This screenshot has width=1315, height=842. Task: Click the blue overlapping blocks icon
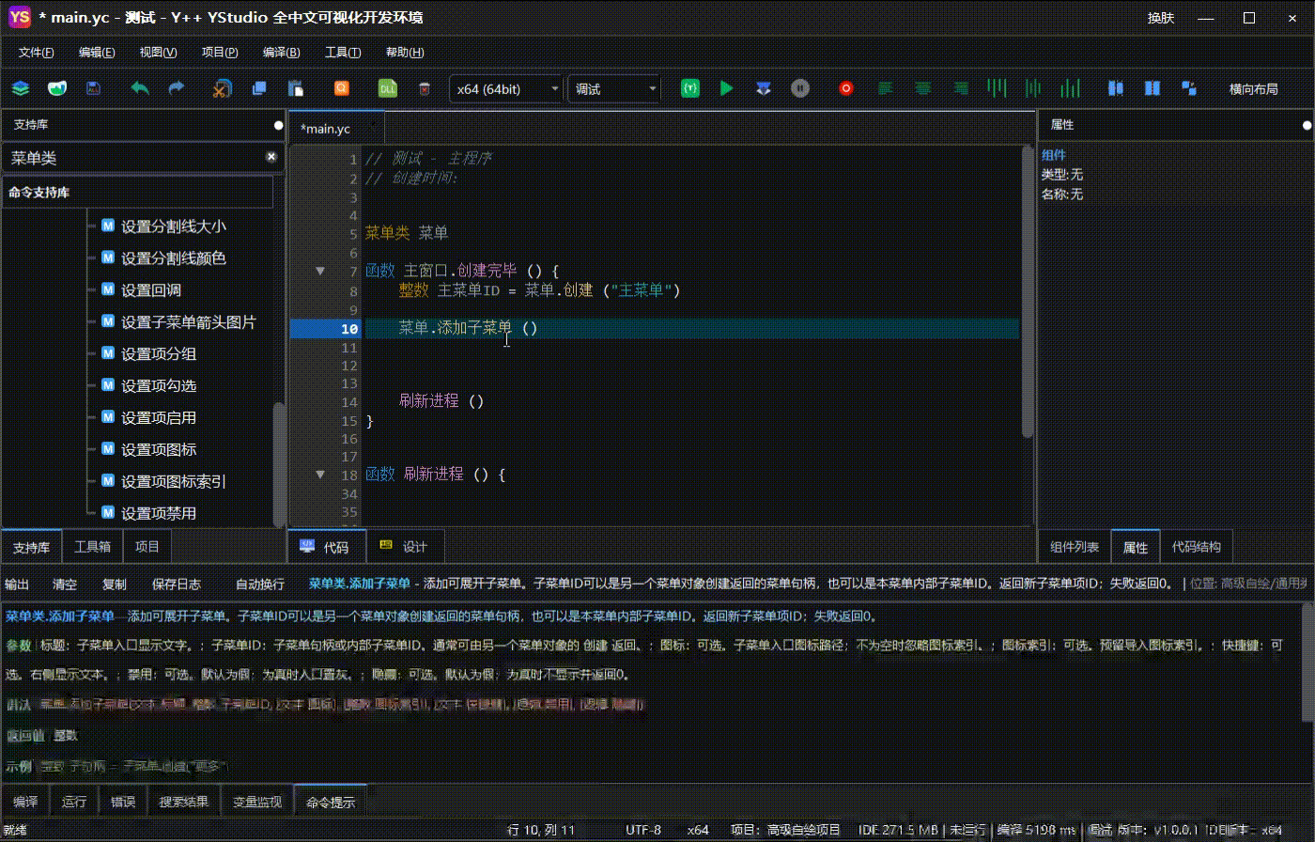pos(1189,88)
